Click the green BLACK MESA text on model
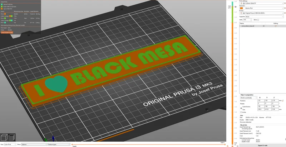This screenshot has width=286, height=147. click(129, 63)
